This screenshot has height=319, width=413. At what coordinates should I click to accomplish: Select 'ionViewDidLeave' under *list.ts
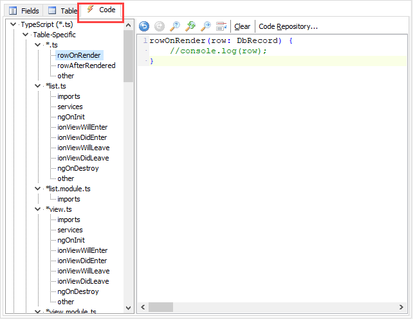[x=83, y=158]
